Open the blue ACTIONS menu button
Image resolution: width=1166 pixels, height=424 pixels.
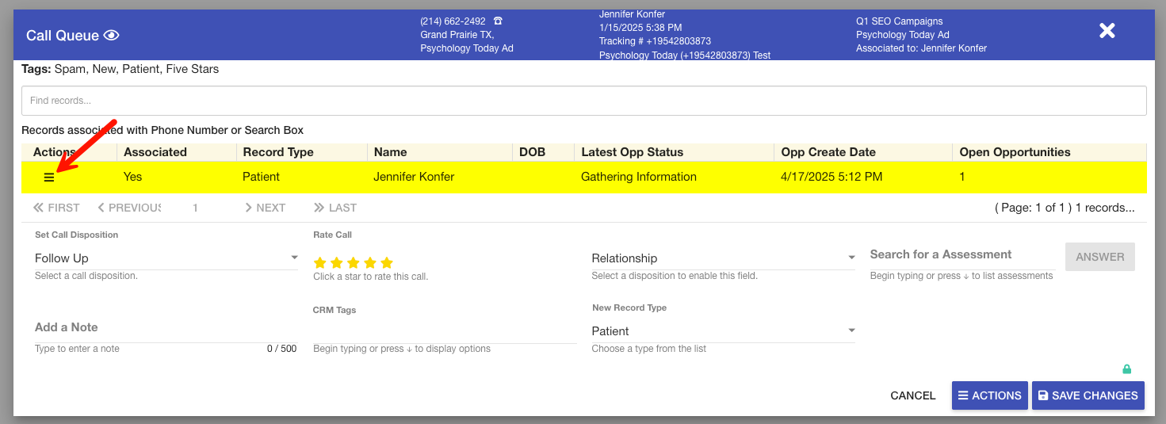989,395
